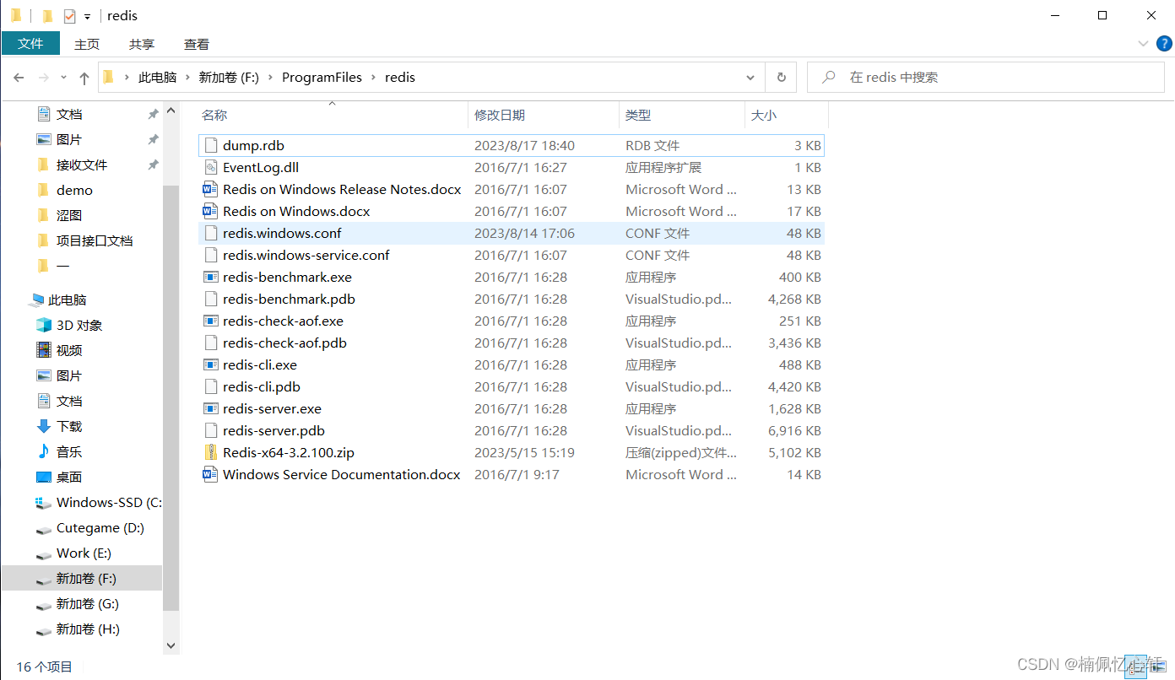Refresh the redis folder view

pos(782,78)
